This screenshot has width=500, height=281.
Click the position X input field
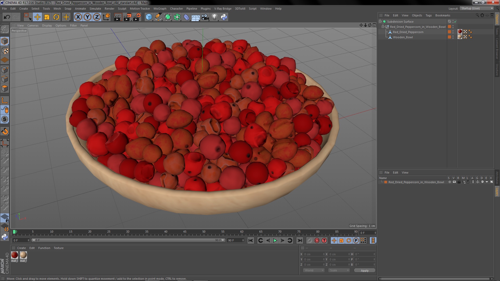[x=314, y=254]
